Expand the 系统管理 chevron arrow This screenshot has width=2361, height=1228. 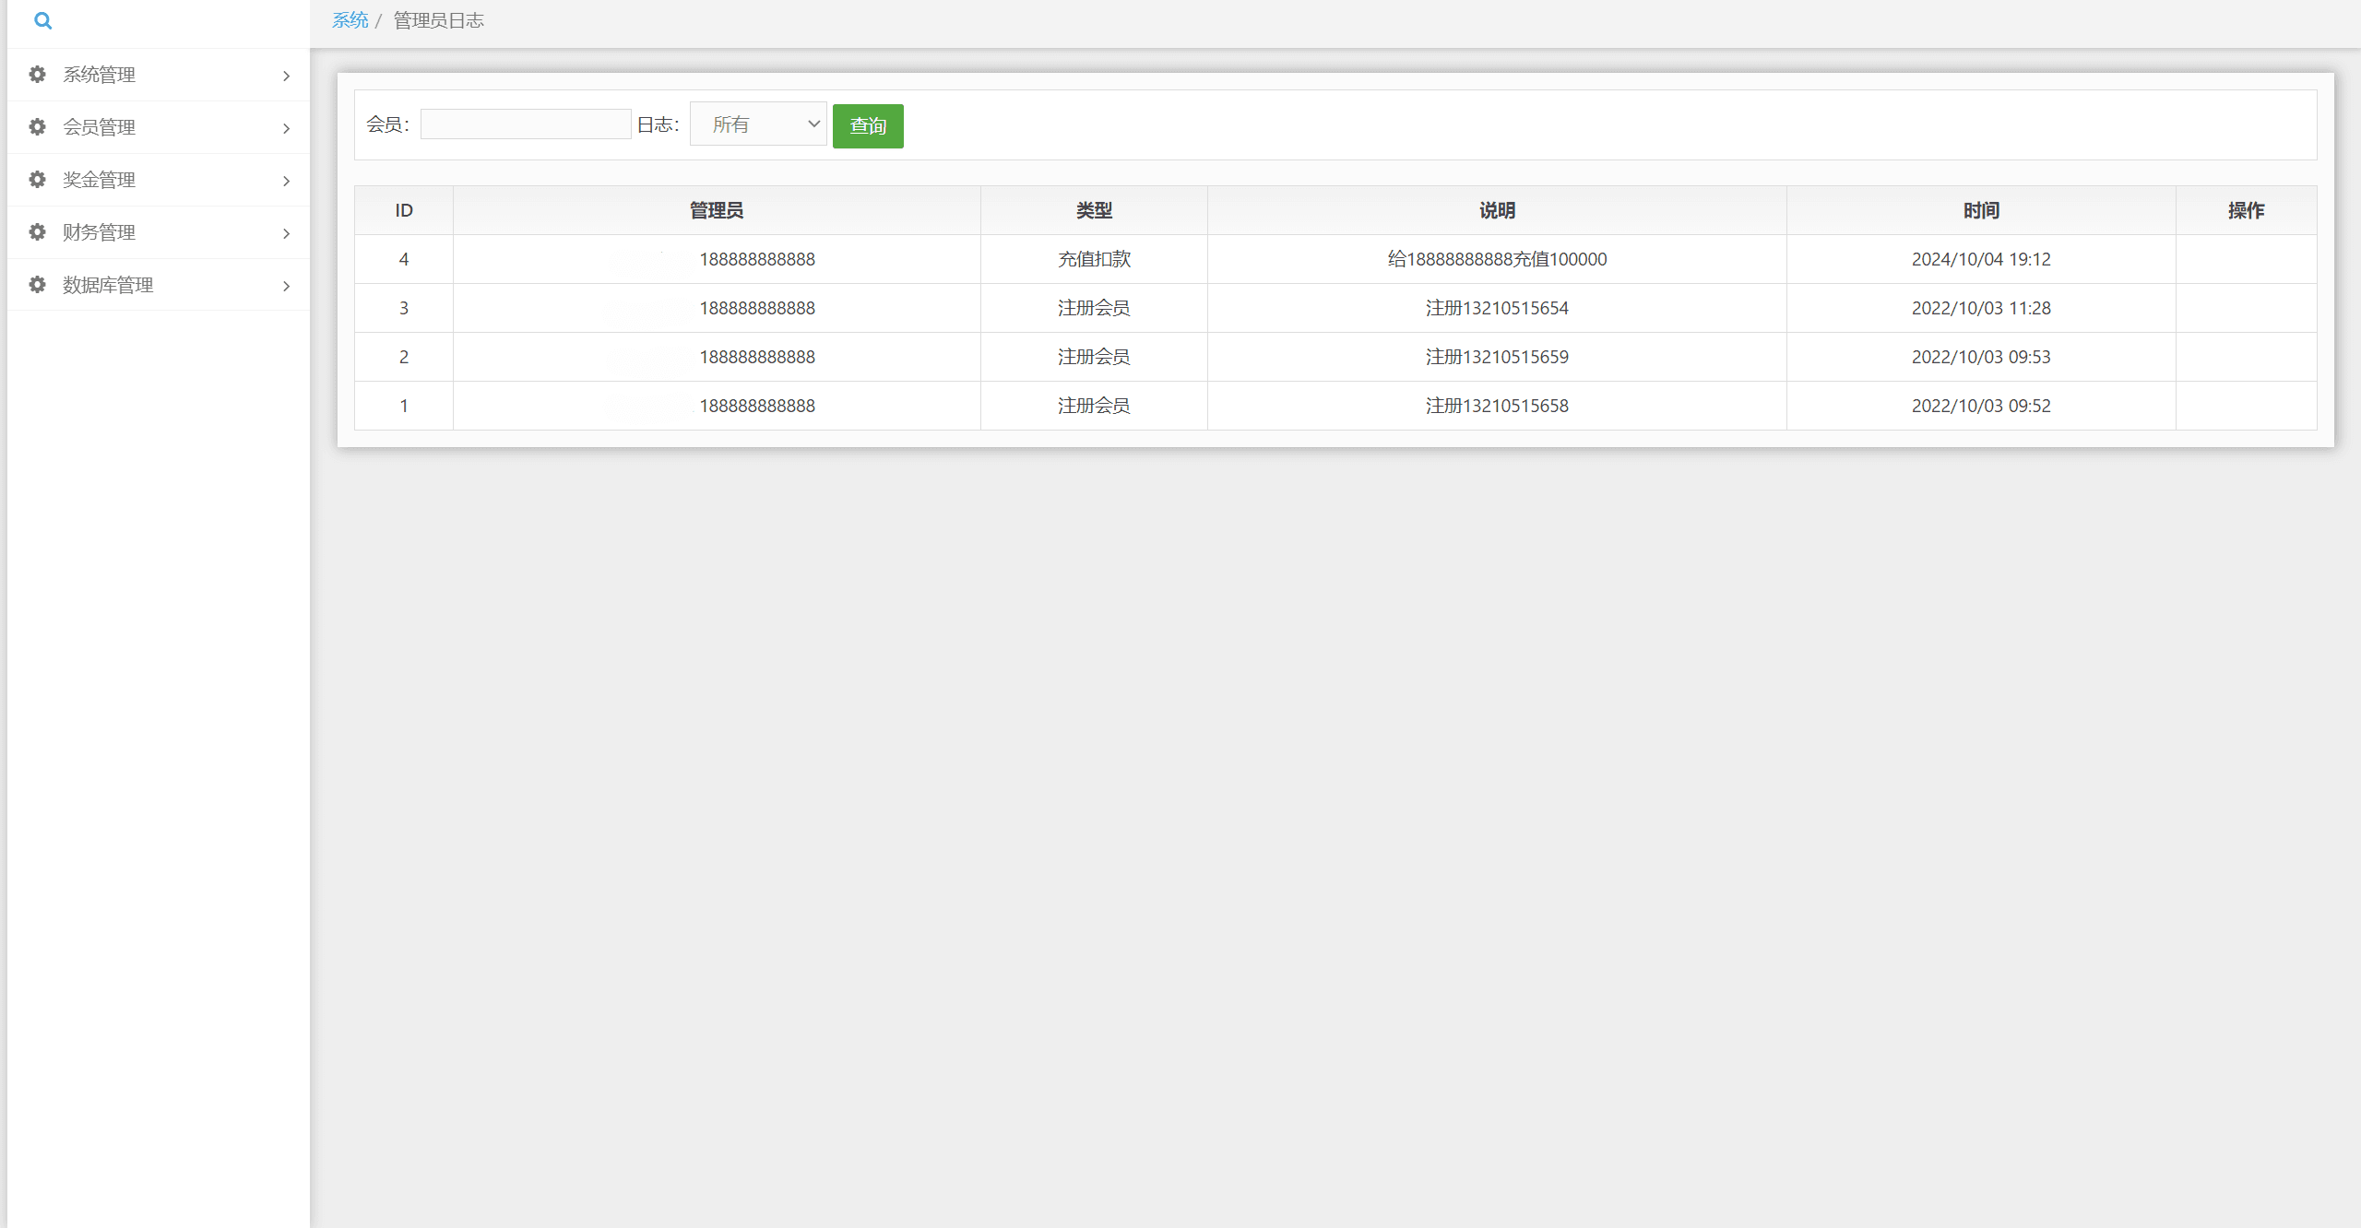[x=286, y=76]
